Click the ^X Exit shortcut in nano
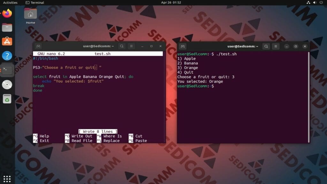 click(x=41, y=141)
